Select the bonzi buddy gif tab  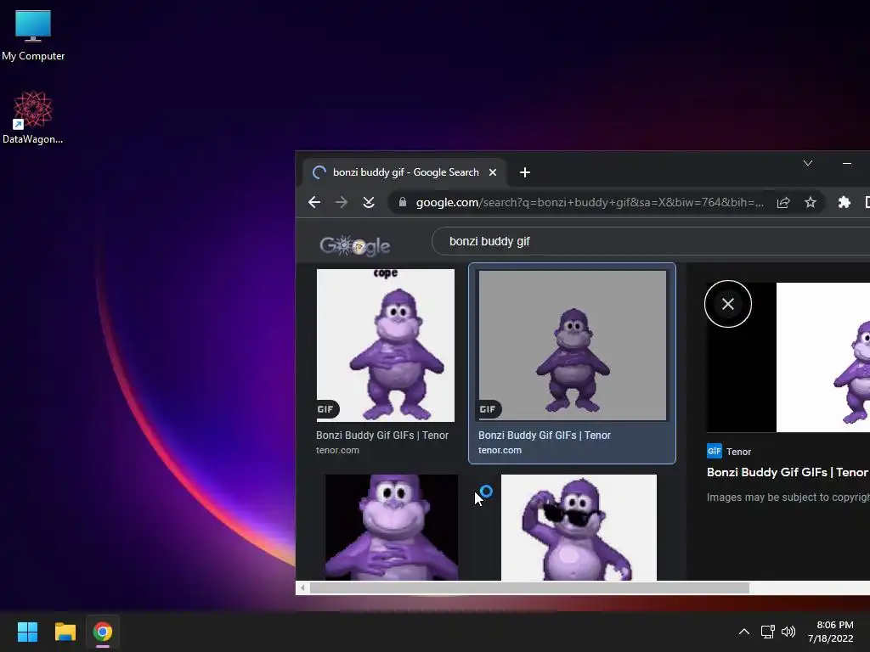click(x=404, y=172)
